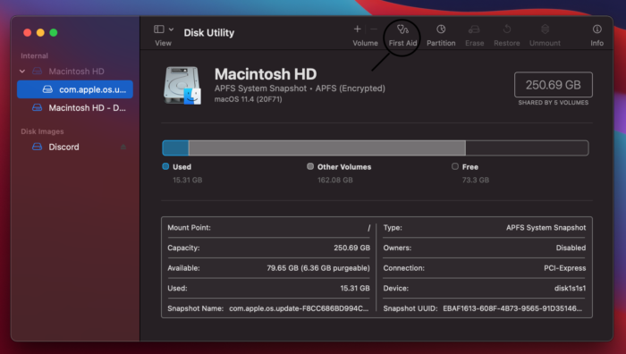Click the Disk Utility window title
The height and width of the screenshot is (354, 626).
[208, 33]
